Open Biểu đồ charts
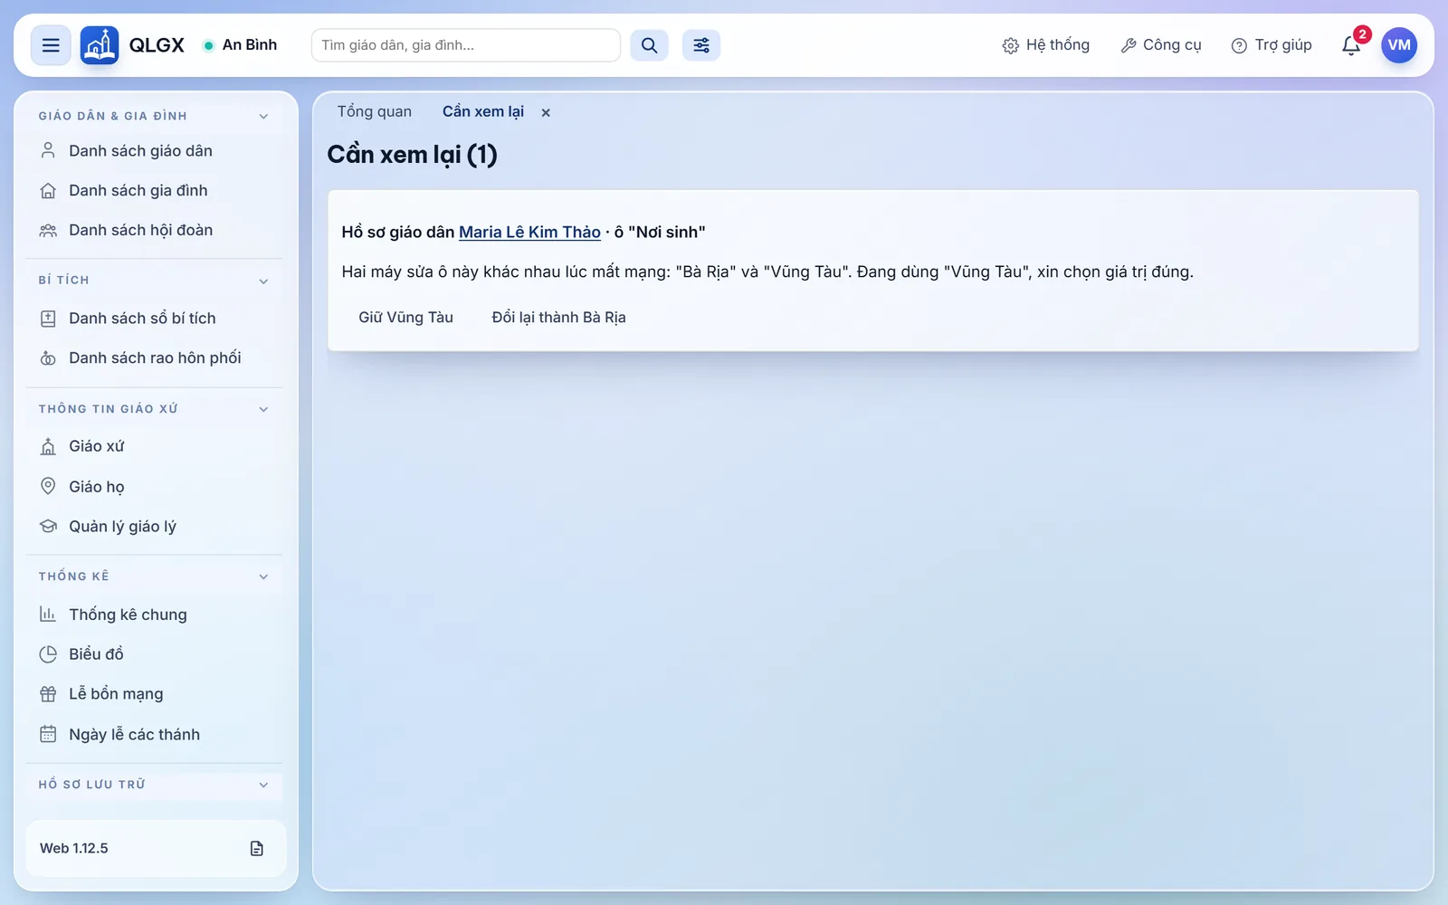 pyautogui.click(x=155, y=654)
